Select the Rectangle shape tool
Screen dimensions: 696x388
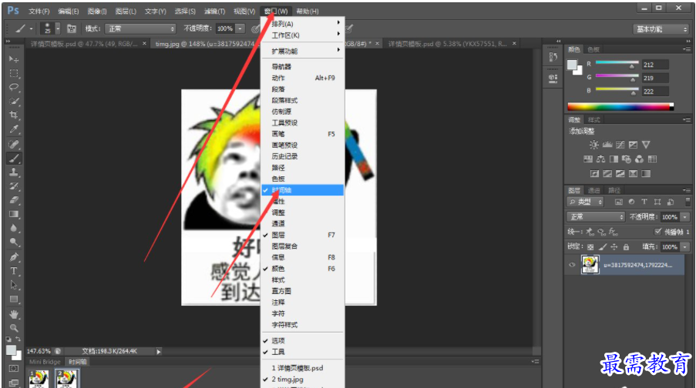[14, 299]
